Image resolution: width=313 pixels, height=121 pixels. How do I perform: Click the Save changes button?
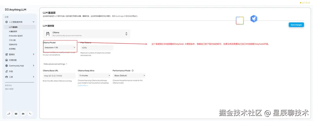pos(296,25)
